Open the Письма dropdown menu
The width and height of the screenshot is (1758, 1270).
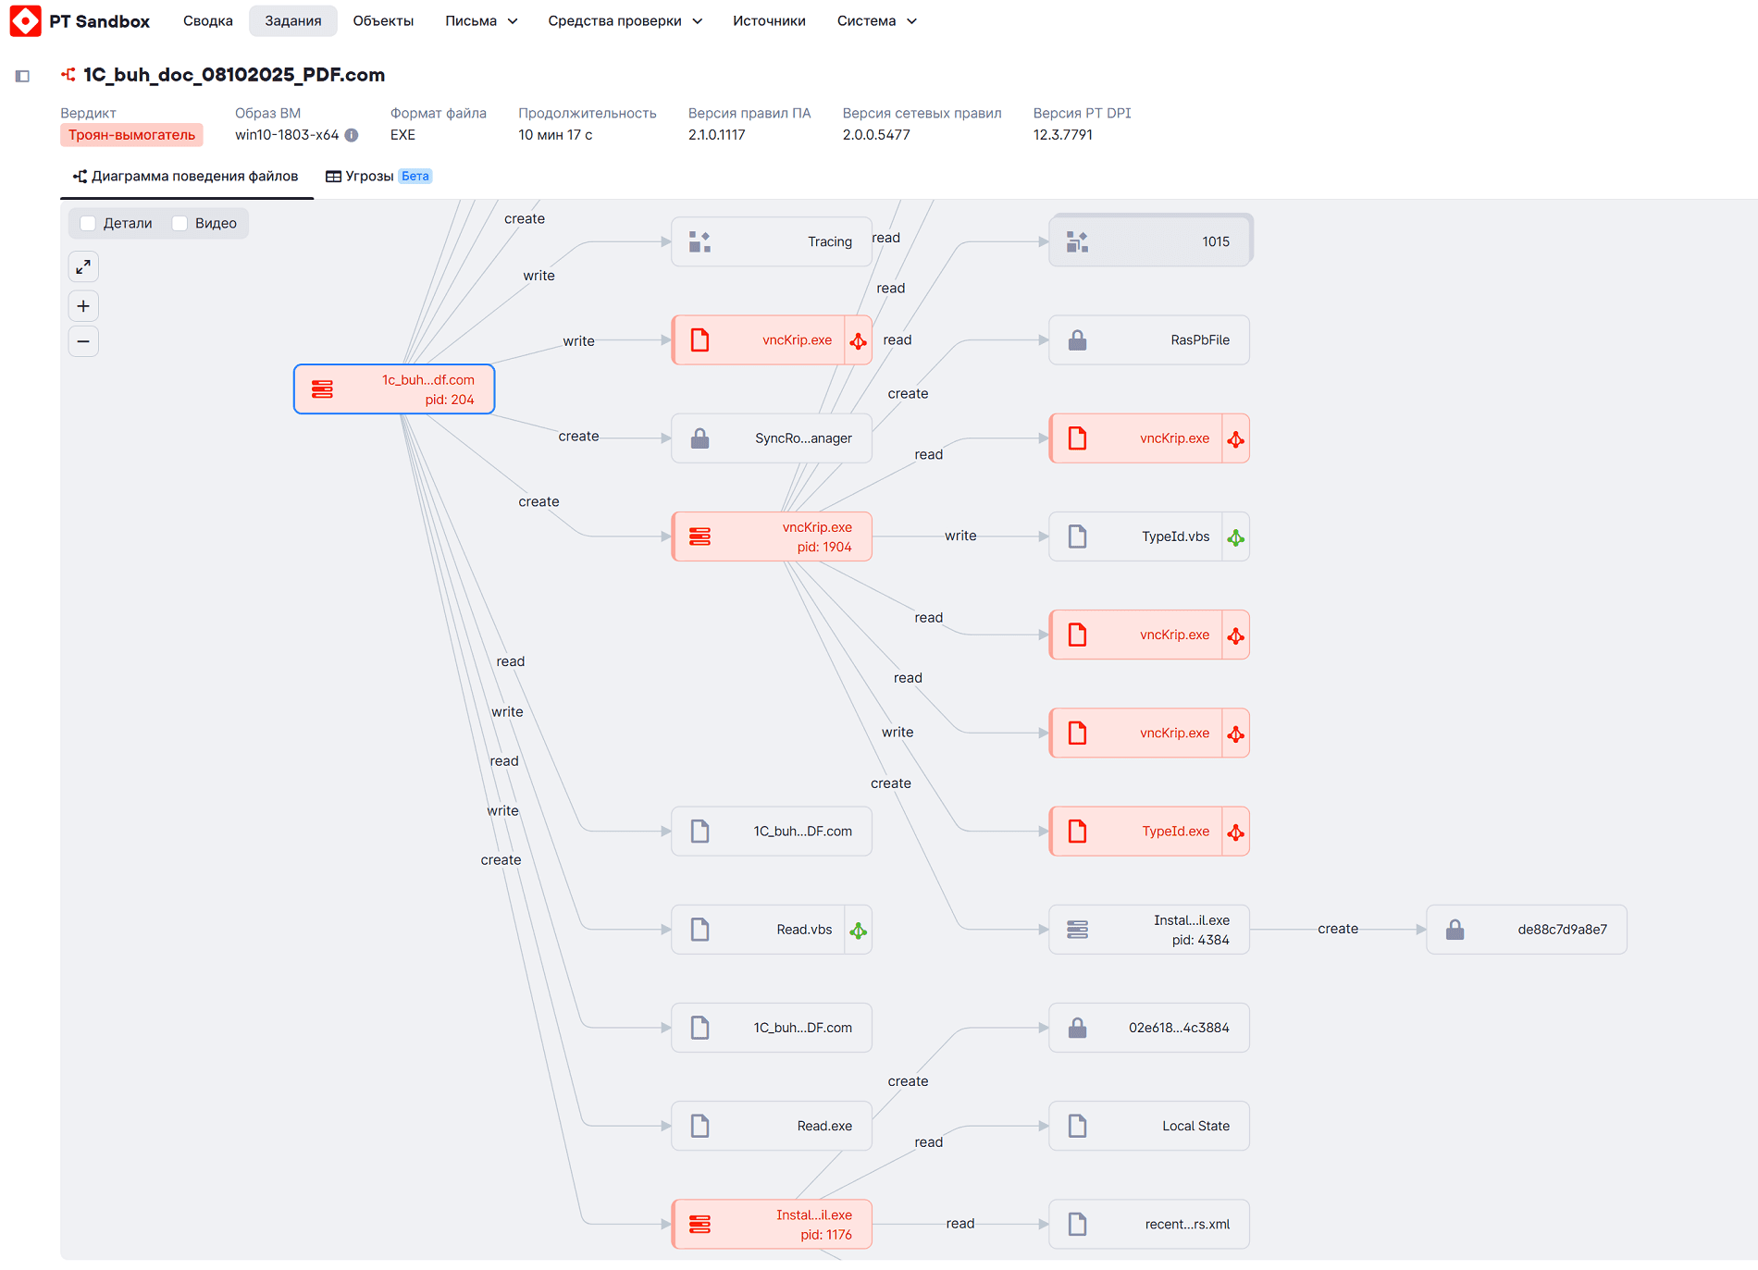pos(480,20)
